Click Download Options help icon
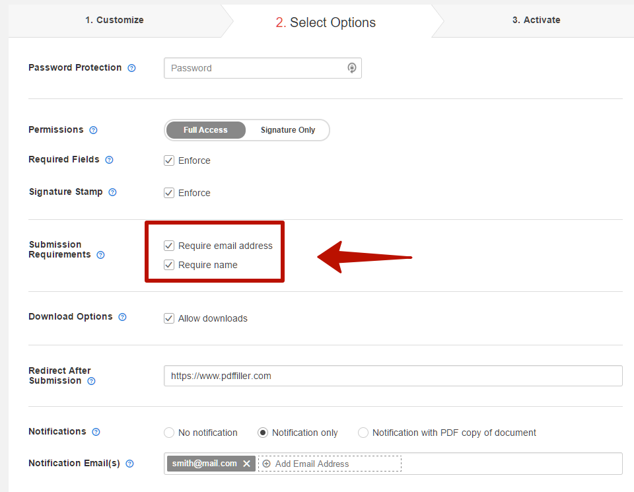The height and width of the screenshot is (492, 634). point(123,317)
